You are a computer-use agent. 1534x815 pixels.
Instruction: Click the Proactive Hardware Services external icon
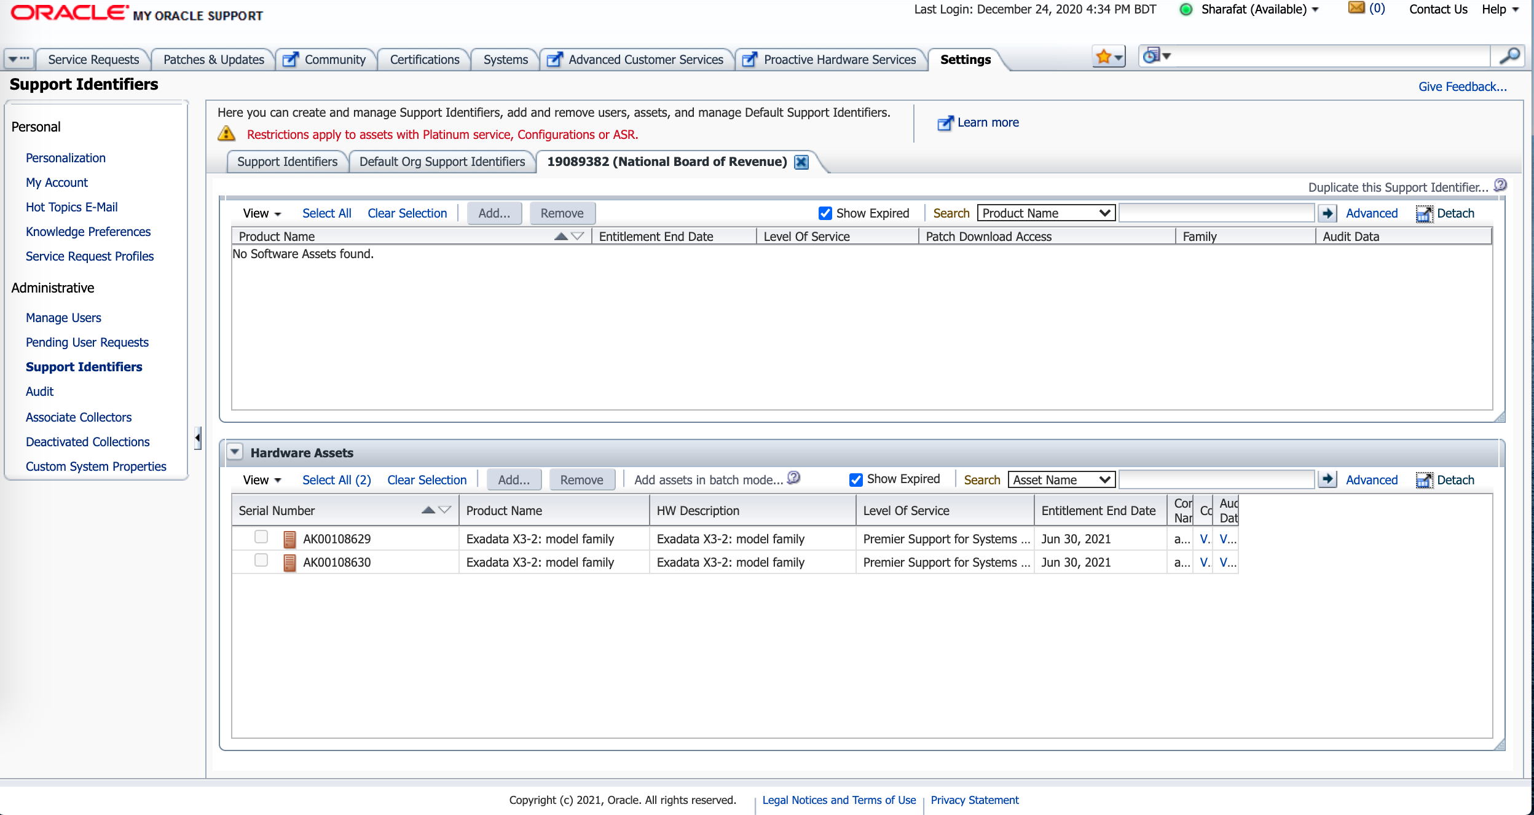(750, 60)
